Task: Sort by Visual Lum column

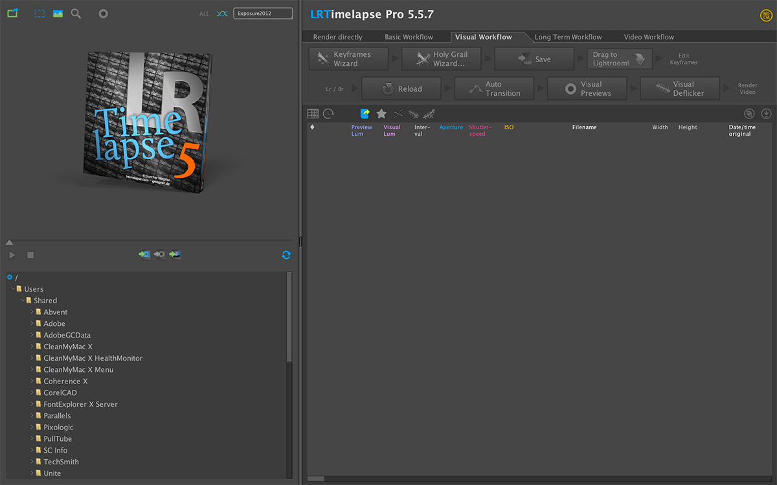Action: click(392, 131)
